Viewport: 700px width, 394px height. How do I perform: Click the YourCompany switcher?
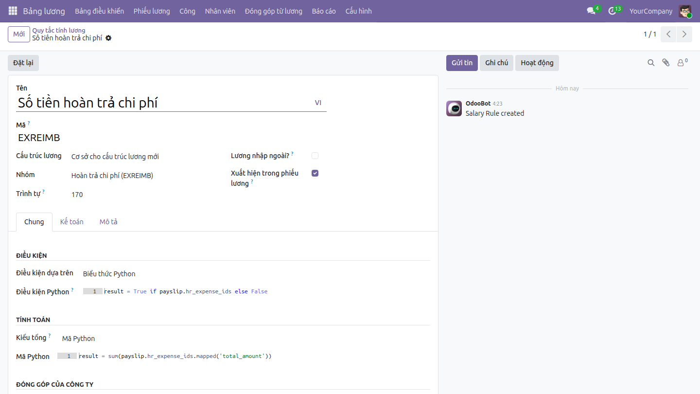pos(651,11)
